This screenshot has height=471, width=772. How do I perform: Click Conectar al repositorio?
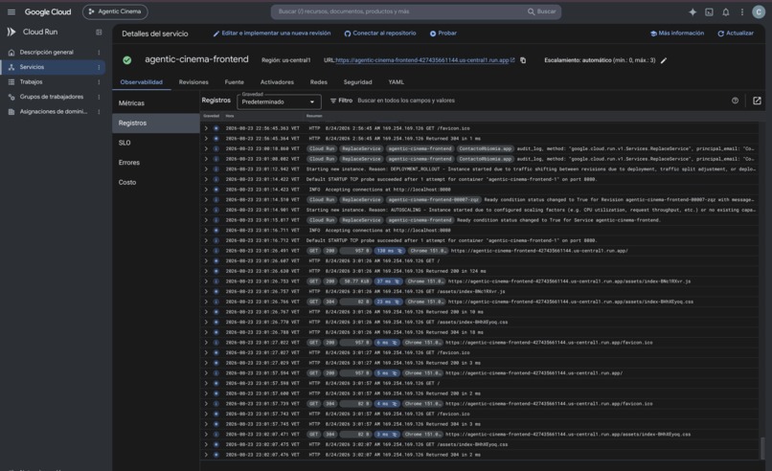(380, 34)
